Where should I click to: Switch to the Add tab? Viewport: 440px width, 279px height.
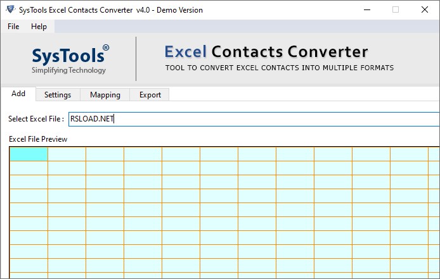pos(18,94)
